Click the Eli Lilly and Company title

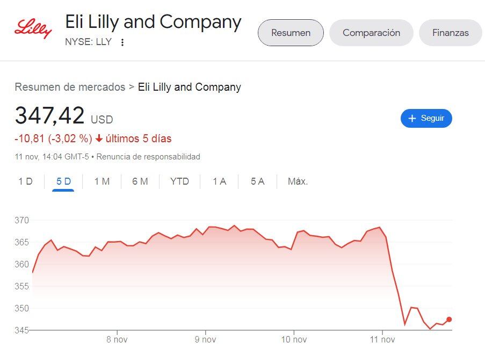point(153,22)
